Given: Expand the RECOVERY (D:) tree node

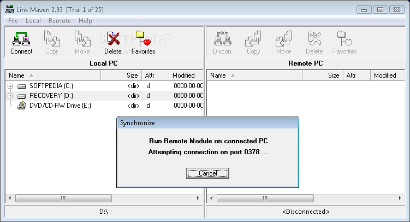Looking at the screenshot, I should click(x=10, y=96).
